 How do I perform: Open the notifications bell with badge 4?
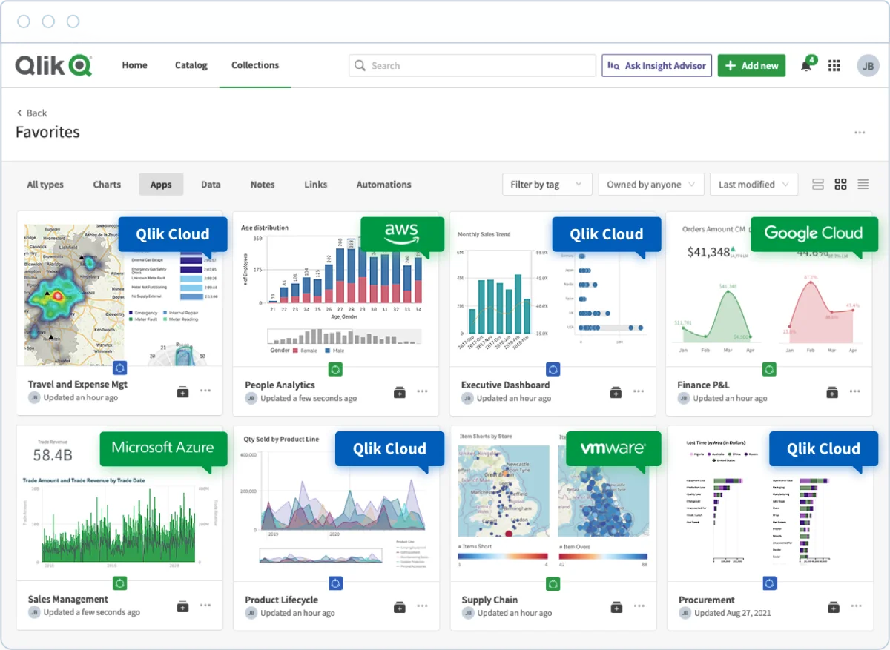[808, 65]
